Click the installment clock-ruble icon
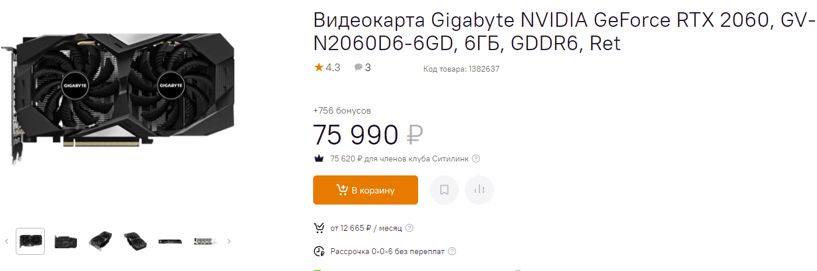Image resolution: width=817 pixels, height=271 pixels. [x=319, y=252]
